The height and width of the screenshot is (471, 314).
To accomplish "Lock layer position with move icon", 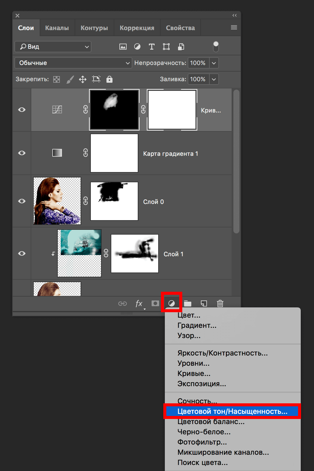I will pyautogui.click(x=83, y=79).
